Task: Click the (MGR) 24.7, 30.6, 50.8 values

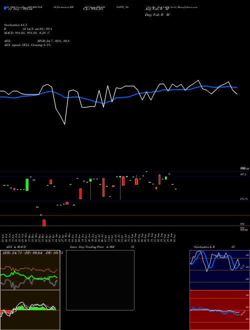Action: coord(53,41)
